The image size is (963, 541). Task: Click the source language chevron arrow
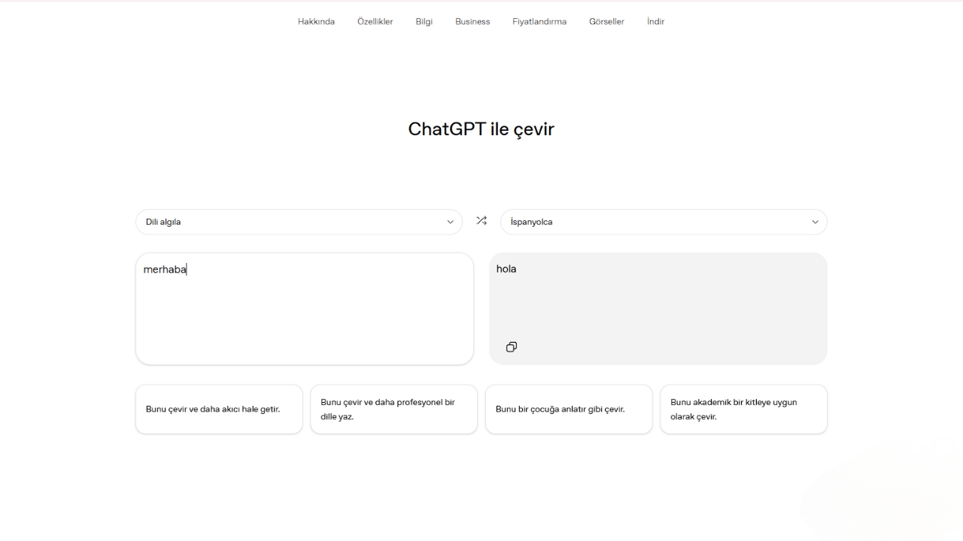[450, 222]
